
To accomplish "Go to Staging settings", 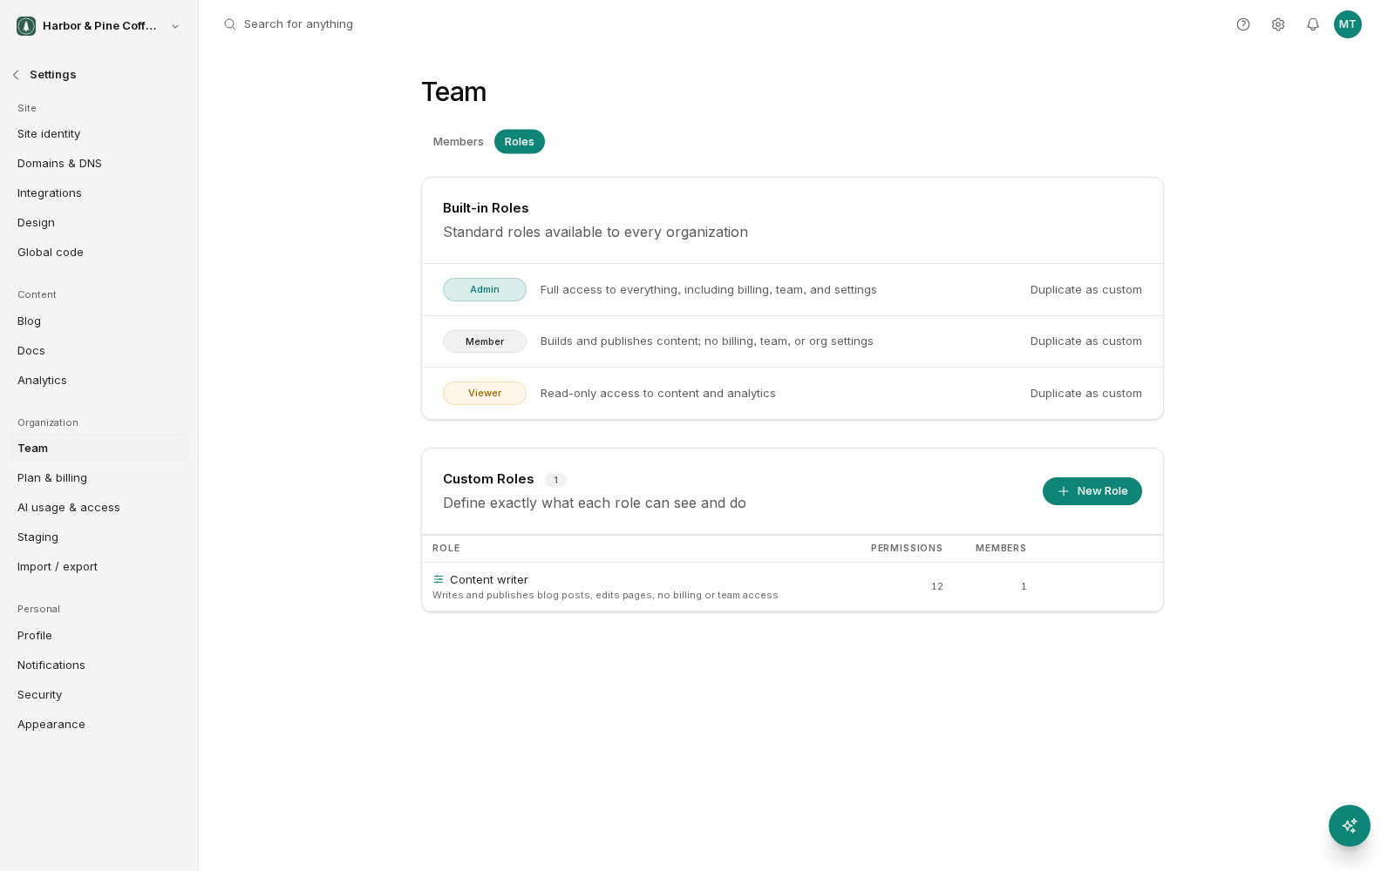I will click(x=99, y=537).
